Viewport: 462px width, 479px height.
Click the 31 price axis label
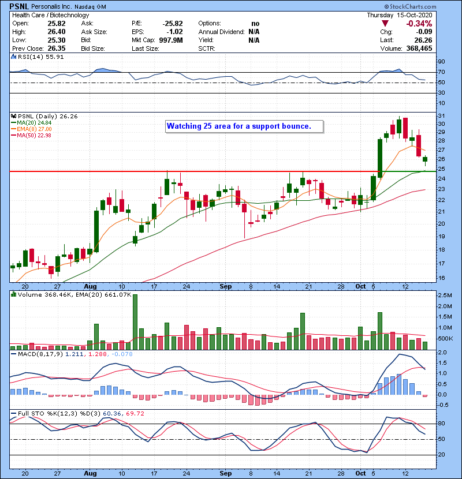click(x=441, y=116)
